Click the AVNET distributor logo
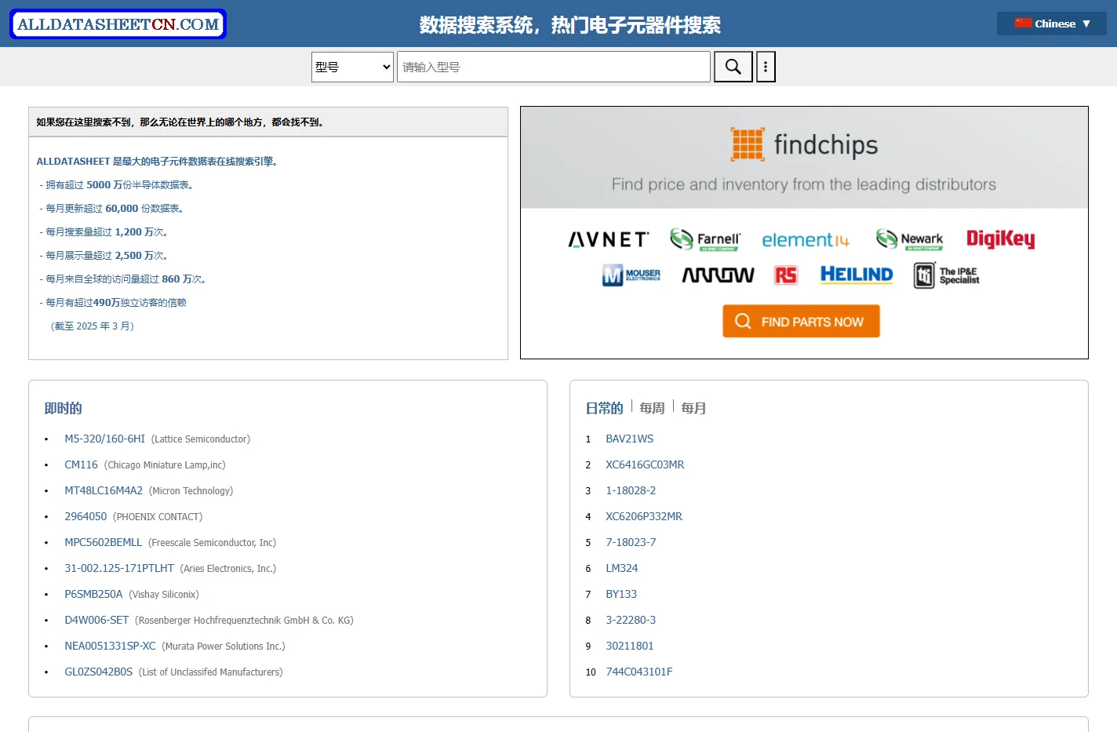This screenshot has height=732, width=1117. (609, 239)
